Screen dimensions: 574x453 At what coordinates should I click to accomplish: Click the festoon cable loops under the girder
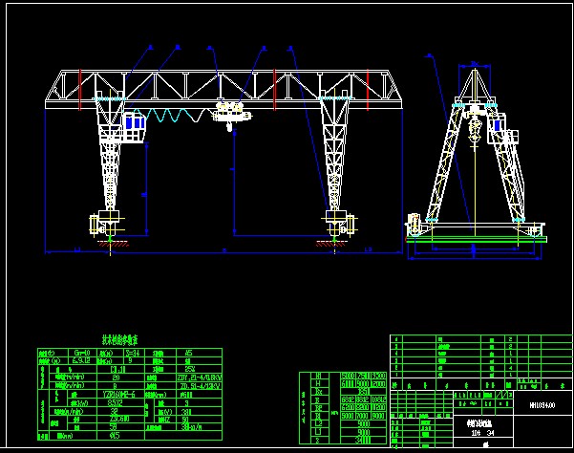[x=176, y=116]
